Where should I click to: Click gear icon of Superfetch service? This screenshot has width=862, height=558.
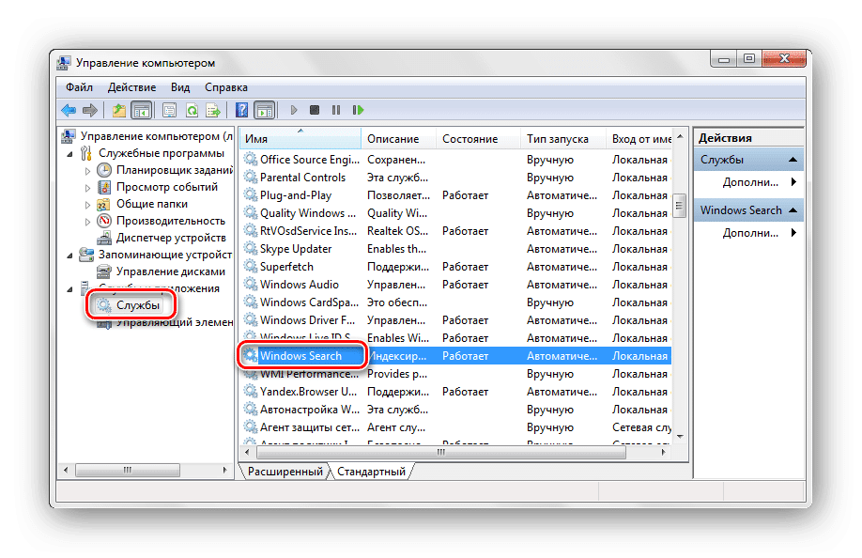click(251, 267)
